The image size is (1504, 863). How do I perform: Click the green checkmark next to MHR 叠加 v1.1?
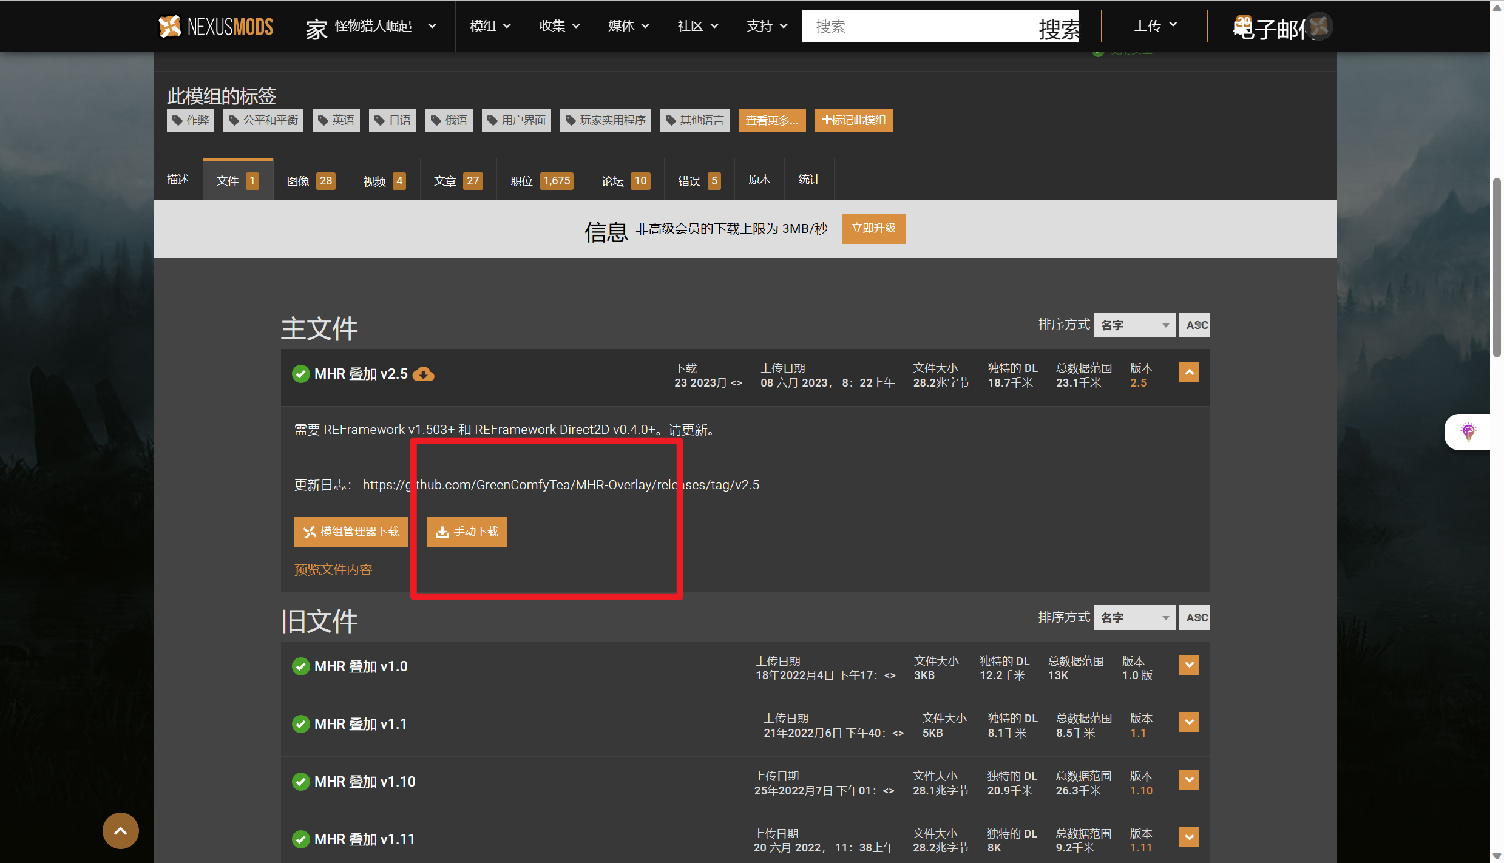[300, 724]
